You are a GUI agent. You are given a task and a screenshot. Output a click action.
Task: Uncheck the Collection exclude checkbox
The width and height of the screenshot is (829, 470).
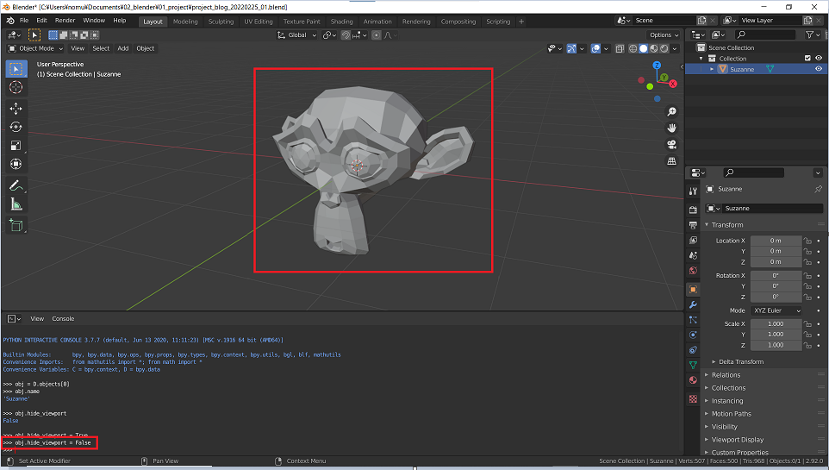[x=807, y=59]
